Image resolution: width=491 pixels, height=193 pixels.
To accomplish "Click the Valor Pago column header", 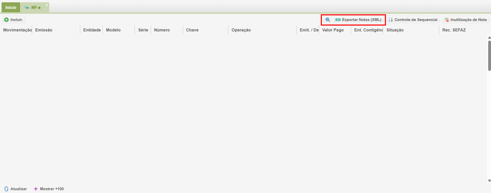I will tap(335, 30).
